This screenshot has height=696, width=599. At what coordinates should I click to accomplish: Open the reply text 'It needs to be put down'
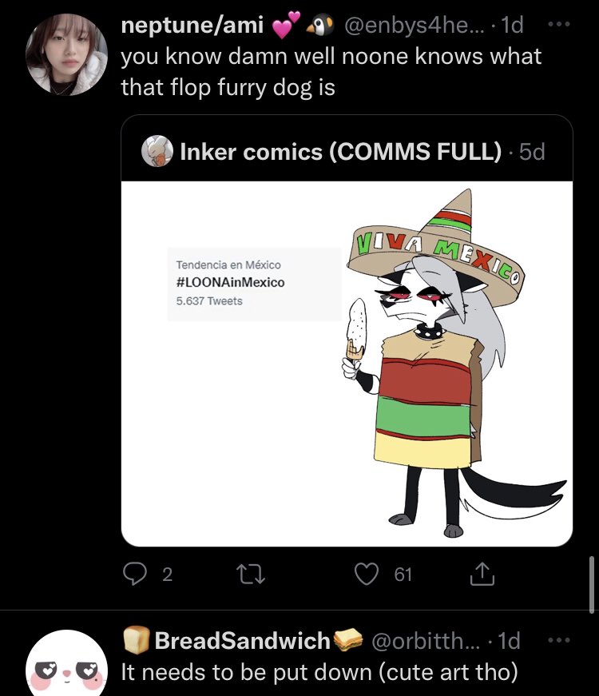319,673
